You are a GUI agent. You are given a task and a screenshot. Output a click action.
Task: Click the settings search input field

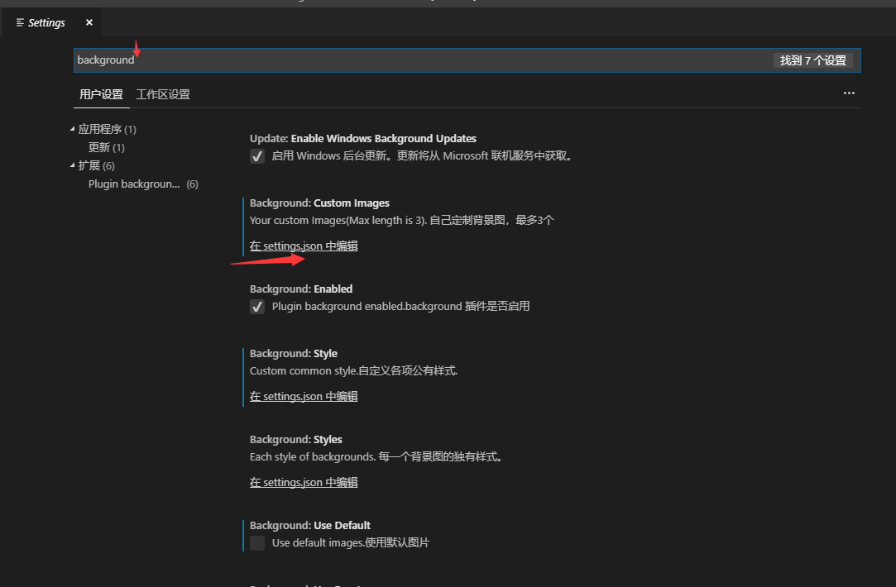pyautogui.click(x=331, y=60)
